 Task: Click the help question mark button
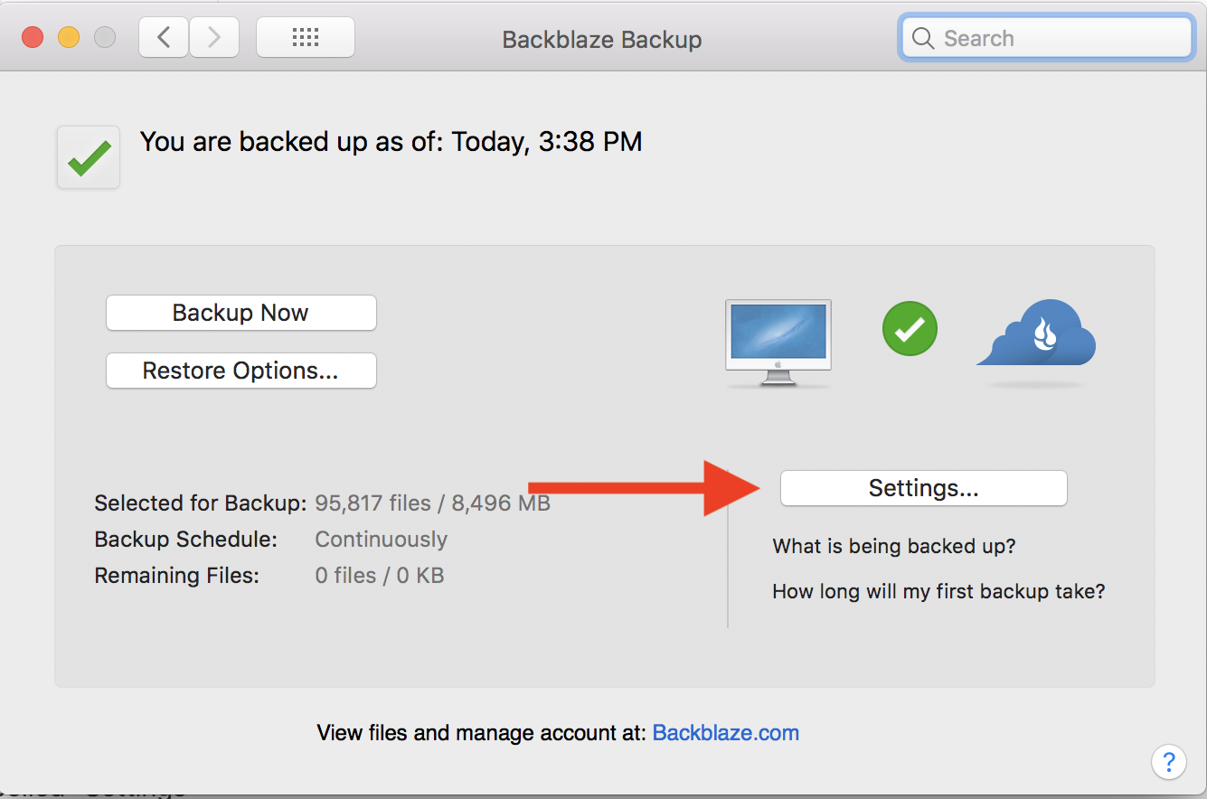[x=1168, y=761]
